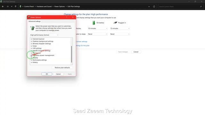Click the Plugged in plug icon
Screen dimensions: 205x115
coord(115,23)
